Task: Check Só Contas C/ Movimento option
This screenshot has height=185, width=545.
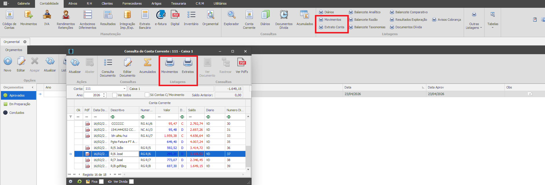Action: pos(147,95)
